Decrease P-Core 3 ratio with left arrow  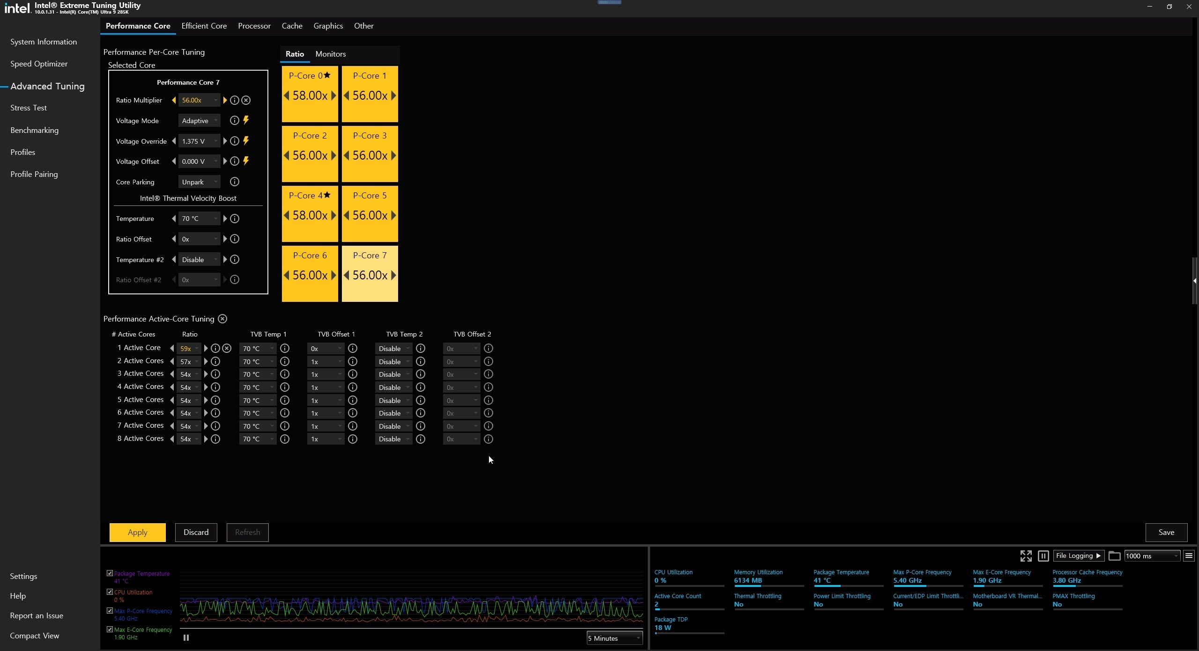click(x=347, y=155)
